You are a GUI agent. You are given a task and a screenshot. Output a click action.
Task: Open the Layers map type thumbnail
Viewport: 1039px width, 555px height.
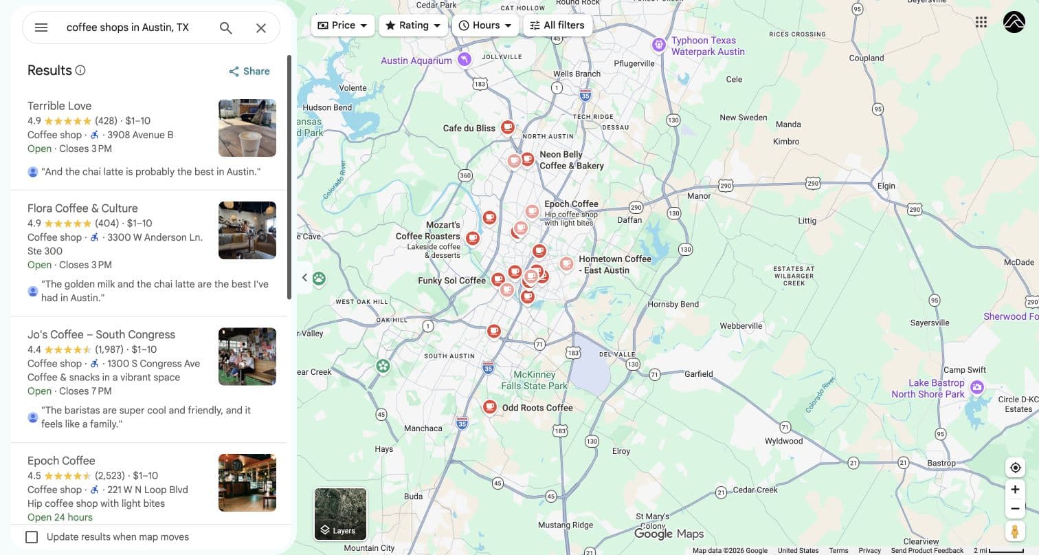coord(340,514)
